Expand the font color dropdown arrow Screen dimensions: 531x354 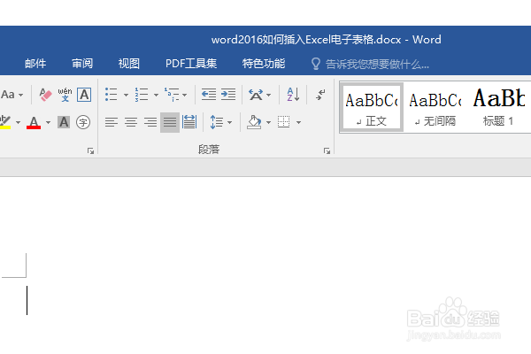[48, 122]
